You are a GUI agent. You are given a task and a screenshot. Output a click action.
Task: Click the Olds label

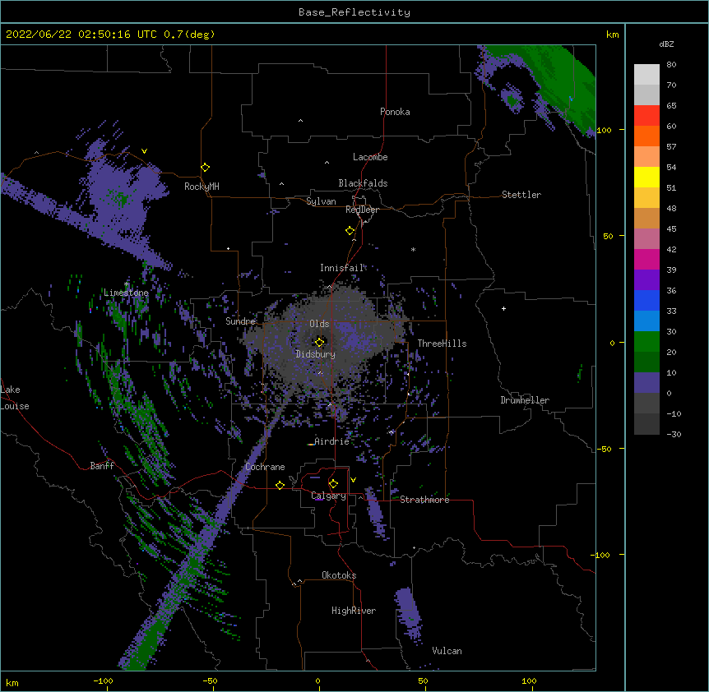click(319, 324)
